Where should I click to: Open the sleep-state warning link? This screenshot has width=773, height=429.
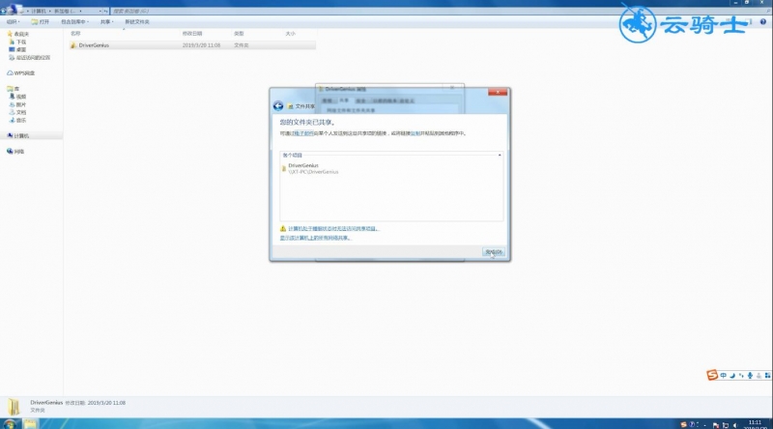[x=333, y=229]
